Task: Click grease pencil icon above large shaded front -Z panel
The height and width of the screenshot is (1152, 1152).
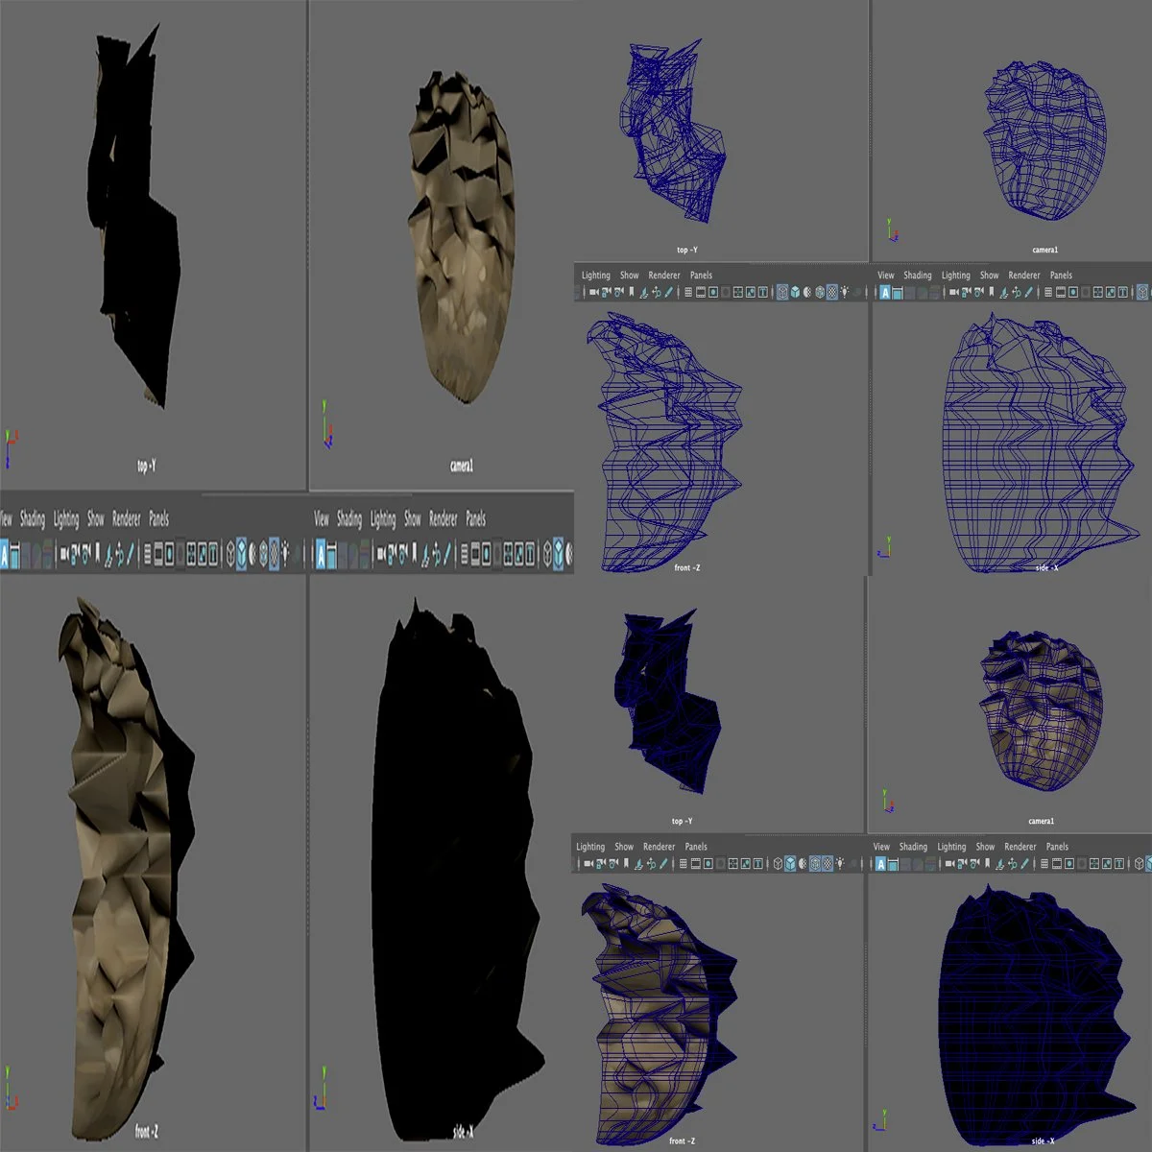Action: point(131,554)
